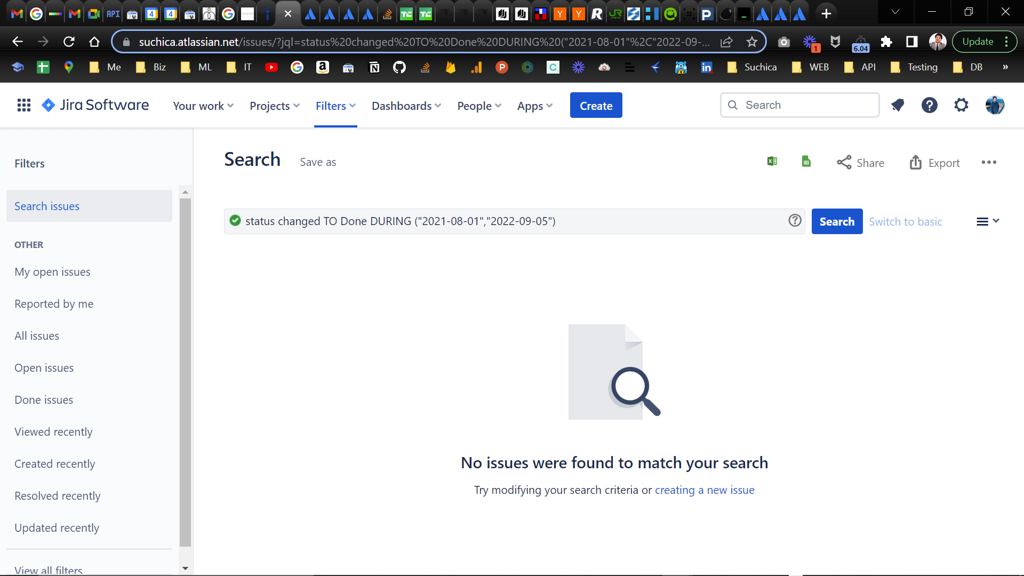Click your profile avatar

[995, 105]
